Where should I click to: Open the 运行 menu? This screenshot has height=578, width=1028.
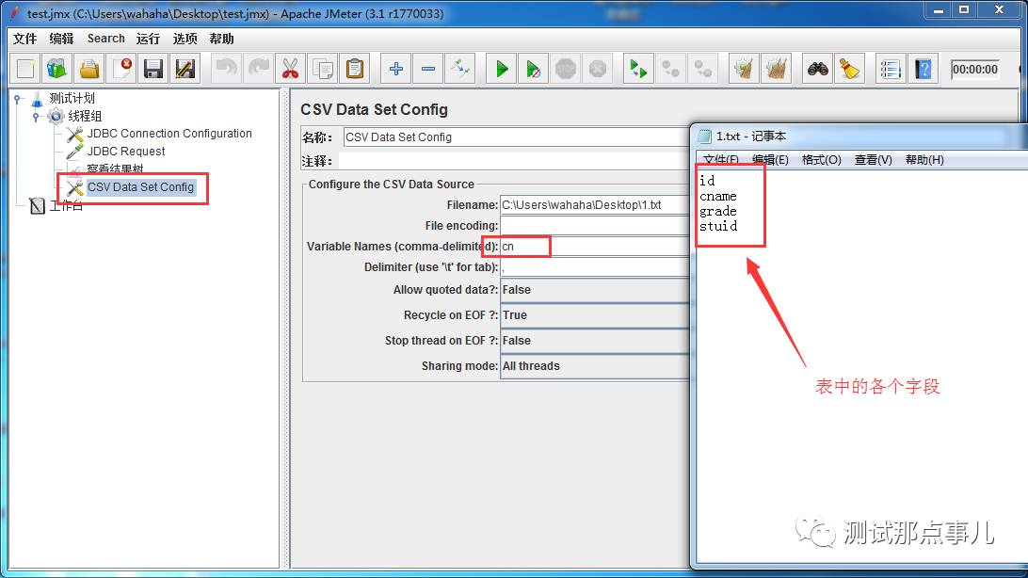[x=148, y=39]
